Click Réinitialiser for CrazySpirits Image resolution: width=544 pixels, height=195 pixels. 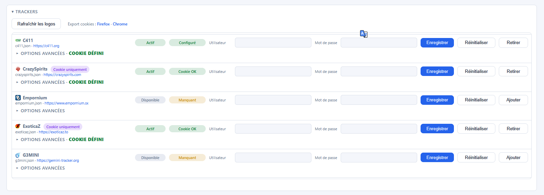click(x=476, y=71)
